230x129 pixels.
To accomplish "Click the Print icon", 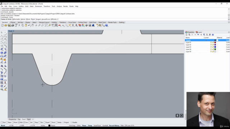I will tap(13, 25).
